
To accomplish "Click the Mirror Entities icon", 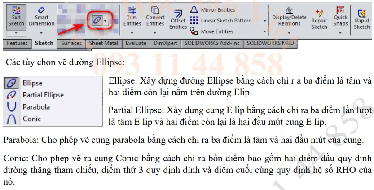I will click(194, 9).
